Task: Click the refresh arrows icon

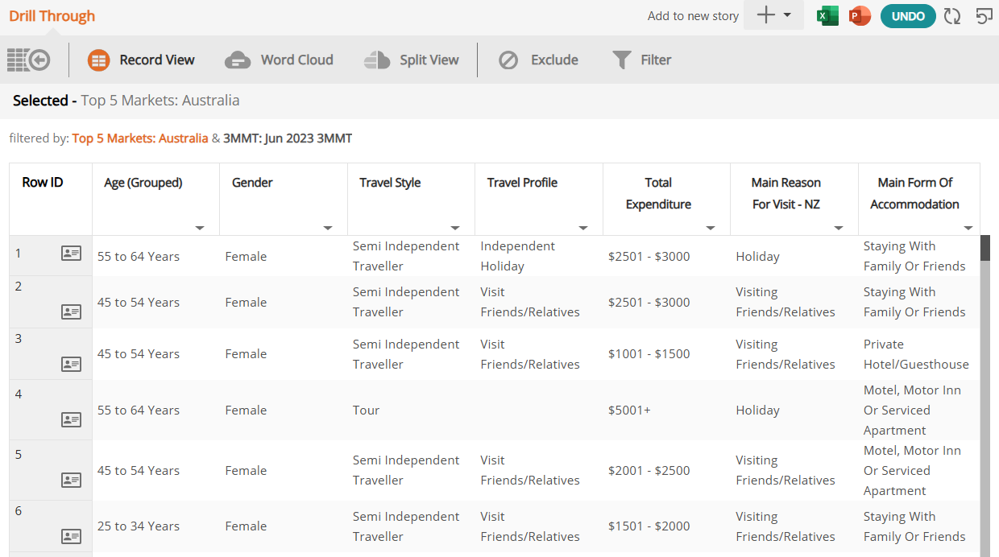Action: 952,16
